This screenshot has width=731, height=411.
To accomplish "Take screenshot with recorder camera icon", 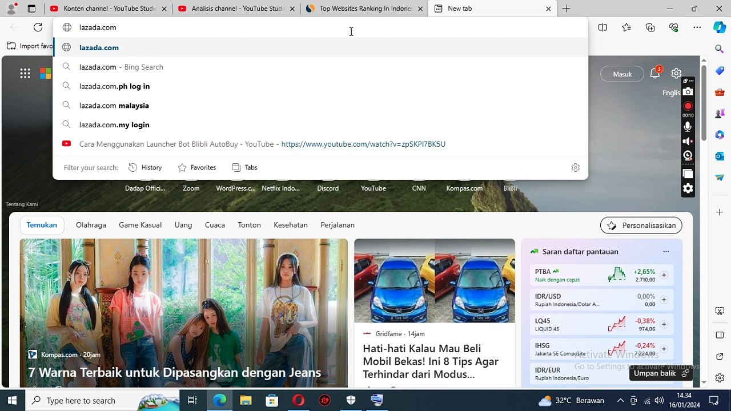I will (688, 92).
